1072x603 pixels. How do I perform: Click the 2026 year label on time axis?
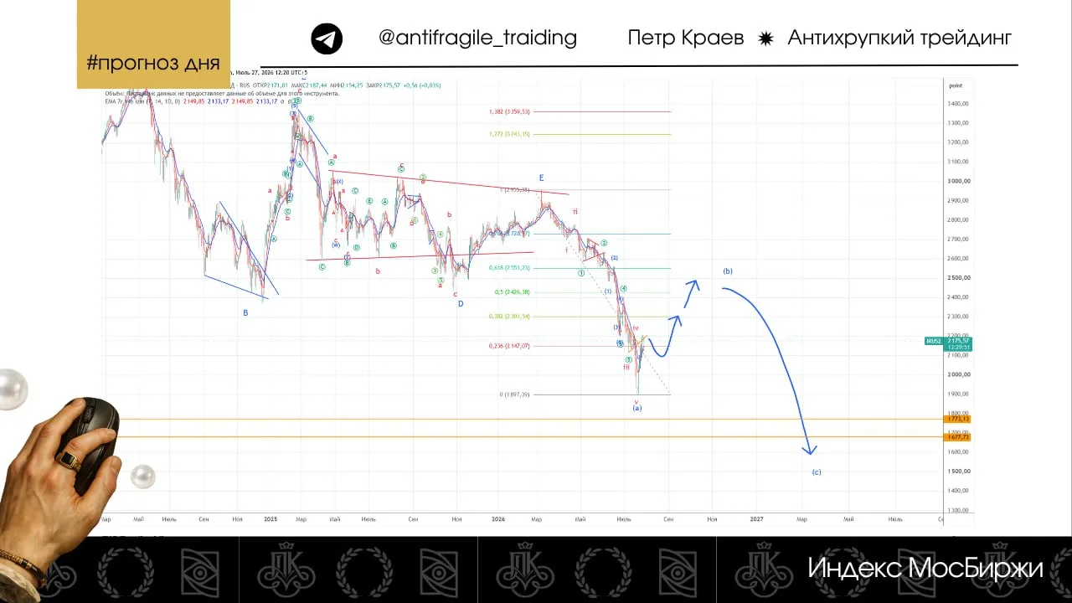497,519
